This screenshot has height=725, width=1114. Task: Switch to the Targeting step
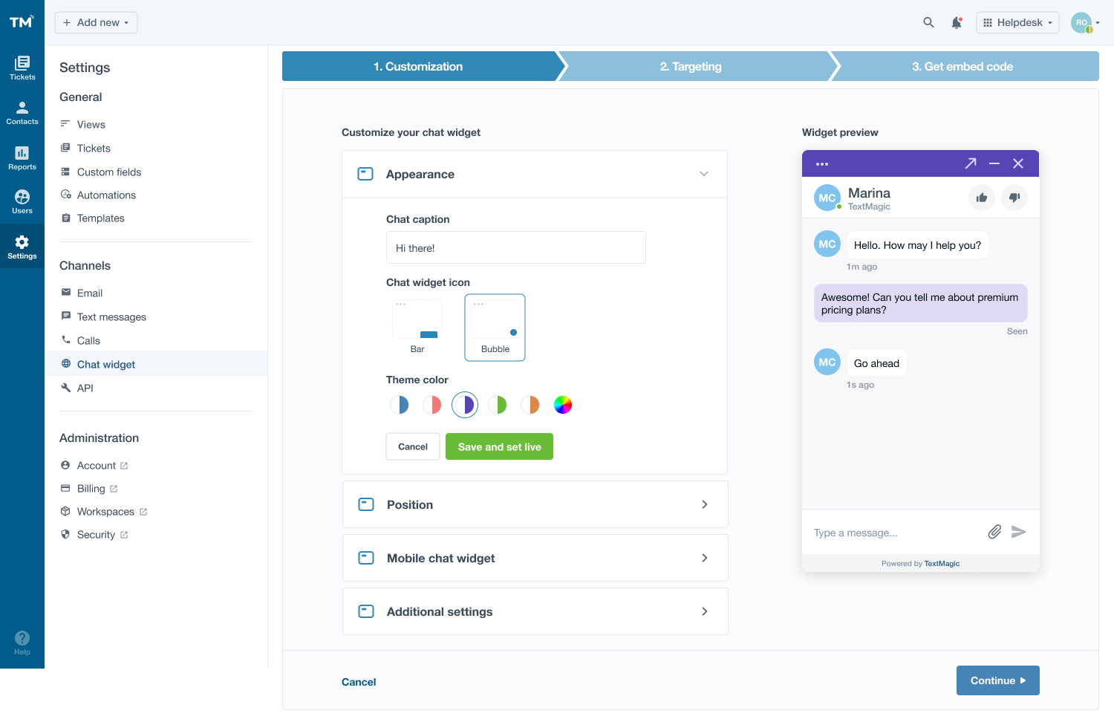(691, 66)
